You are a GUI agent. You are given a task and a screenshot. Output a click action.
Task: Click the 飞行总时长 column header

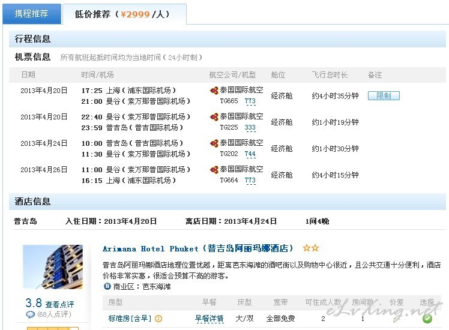330,75
